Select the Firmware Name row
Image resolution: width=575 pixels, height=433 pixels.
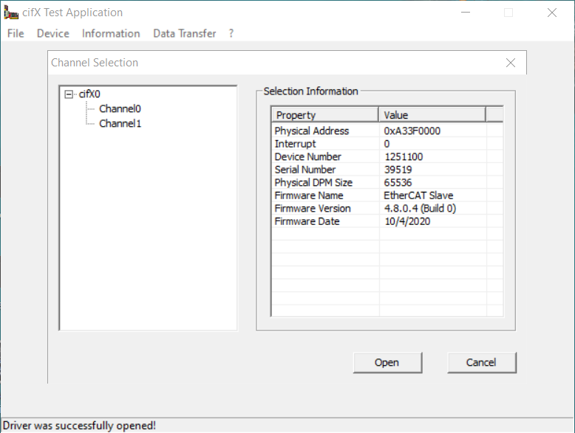point(309,195)
